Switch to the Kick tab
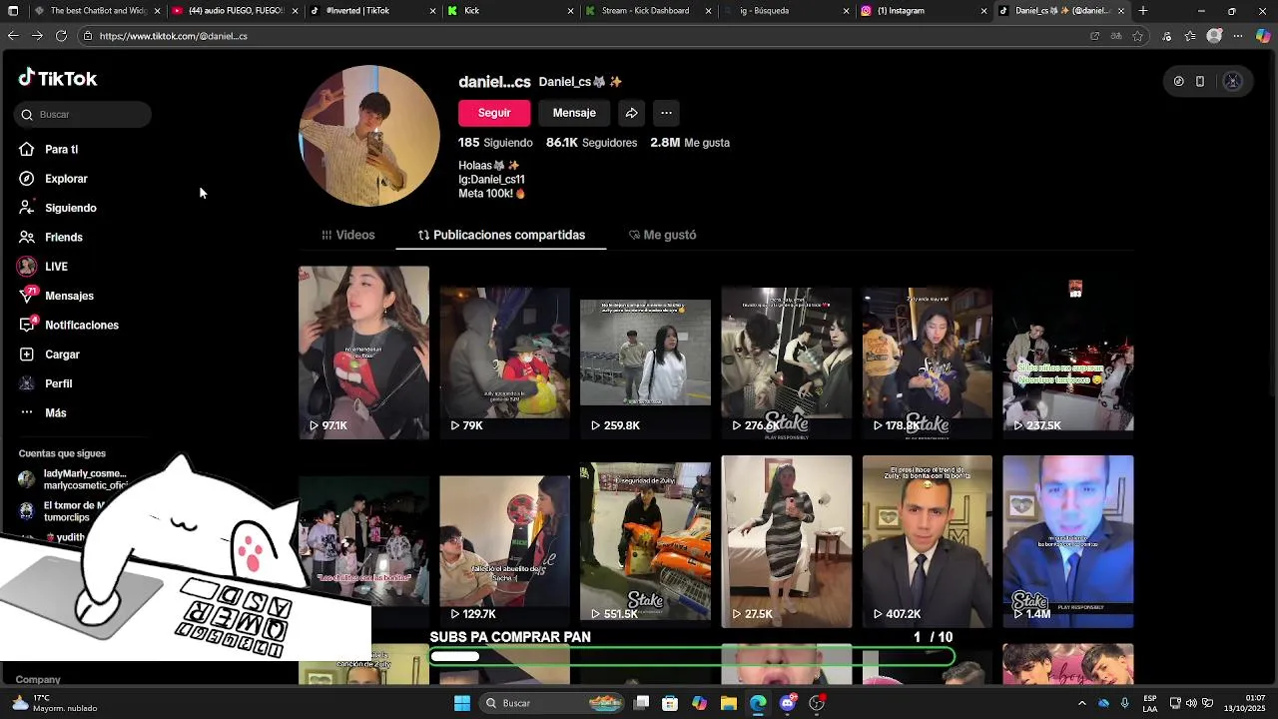Viewport: 1278px width, 719px height. click(510, 11)
